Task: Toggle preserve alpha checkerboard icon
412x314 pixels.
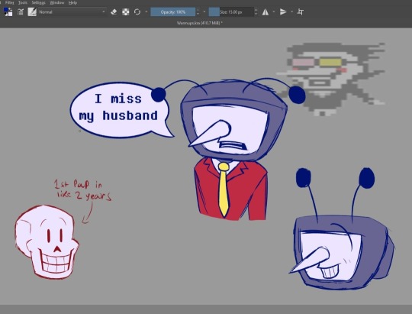Action: tap(126, 12)
